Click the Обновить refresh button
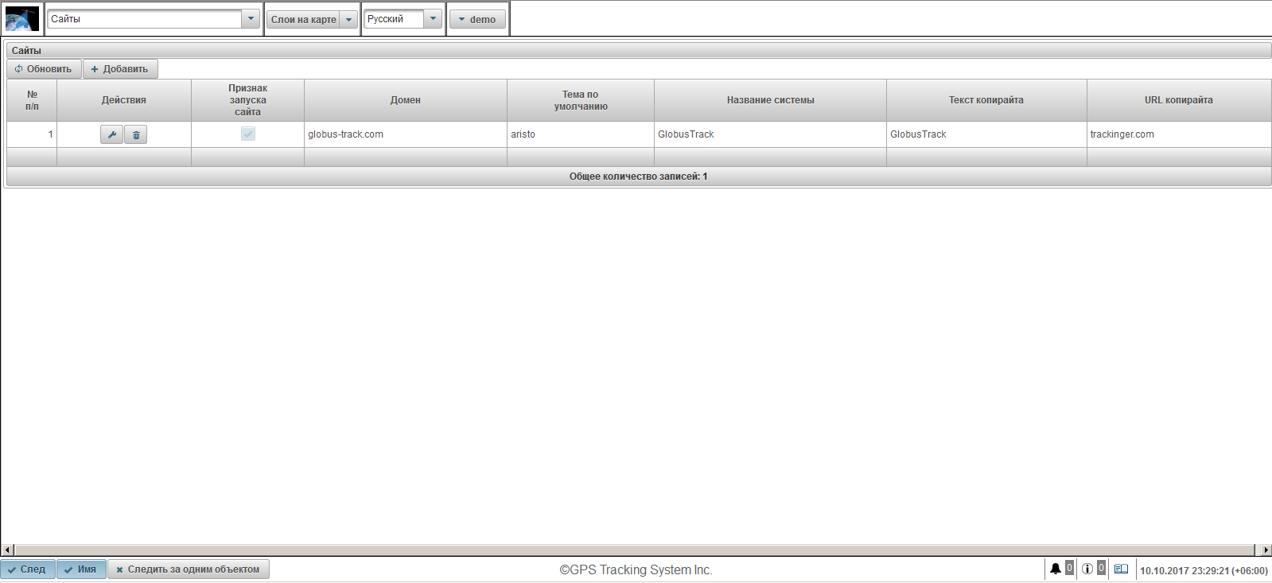Viewport: 1272px width, 583px height. click(44, 69)
